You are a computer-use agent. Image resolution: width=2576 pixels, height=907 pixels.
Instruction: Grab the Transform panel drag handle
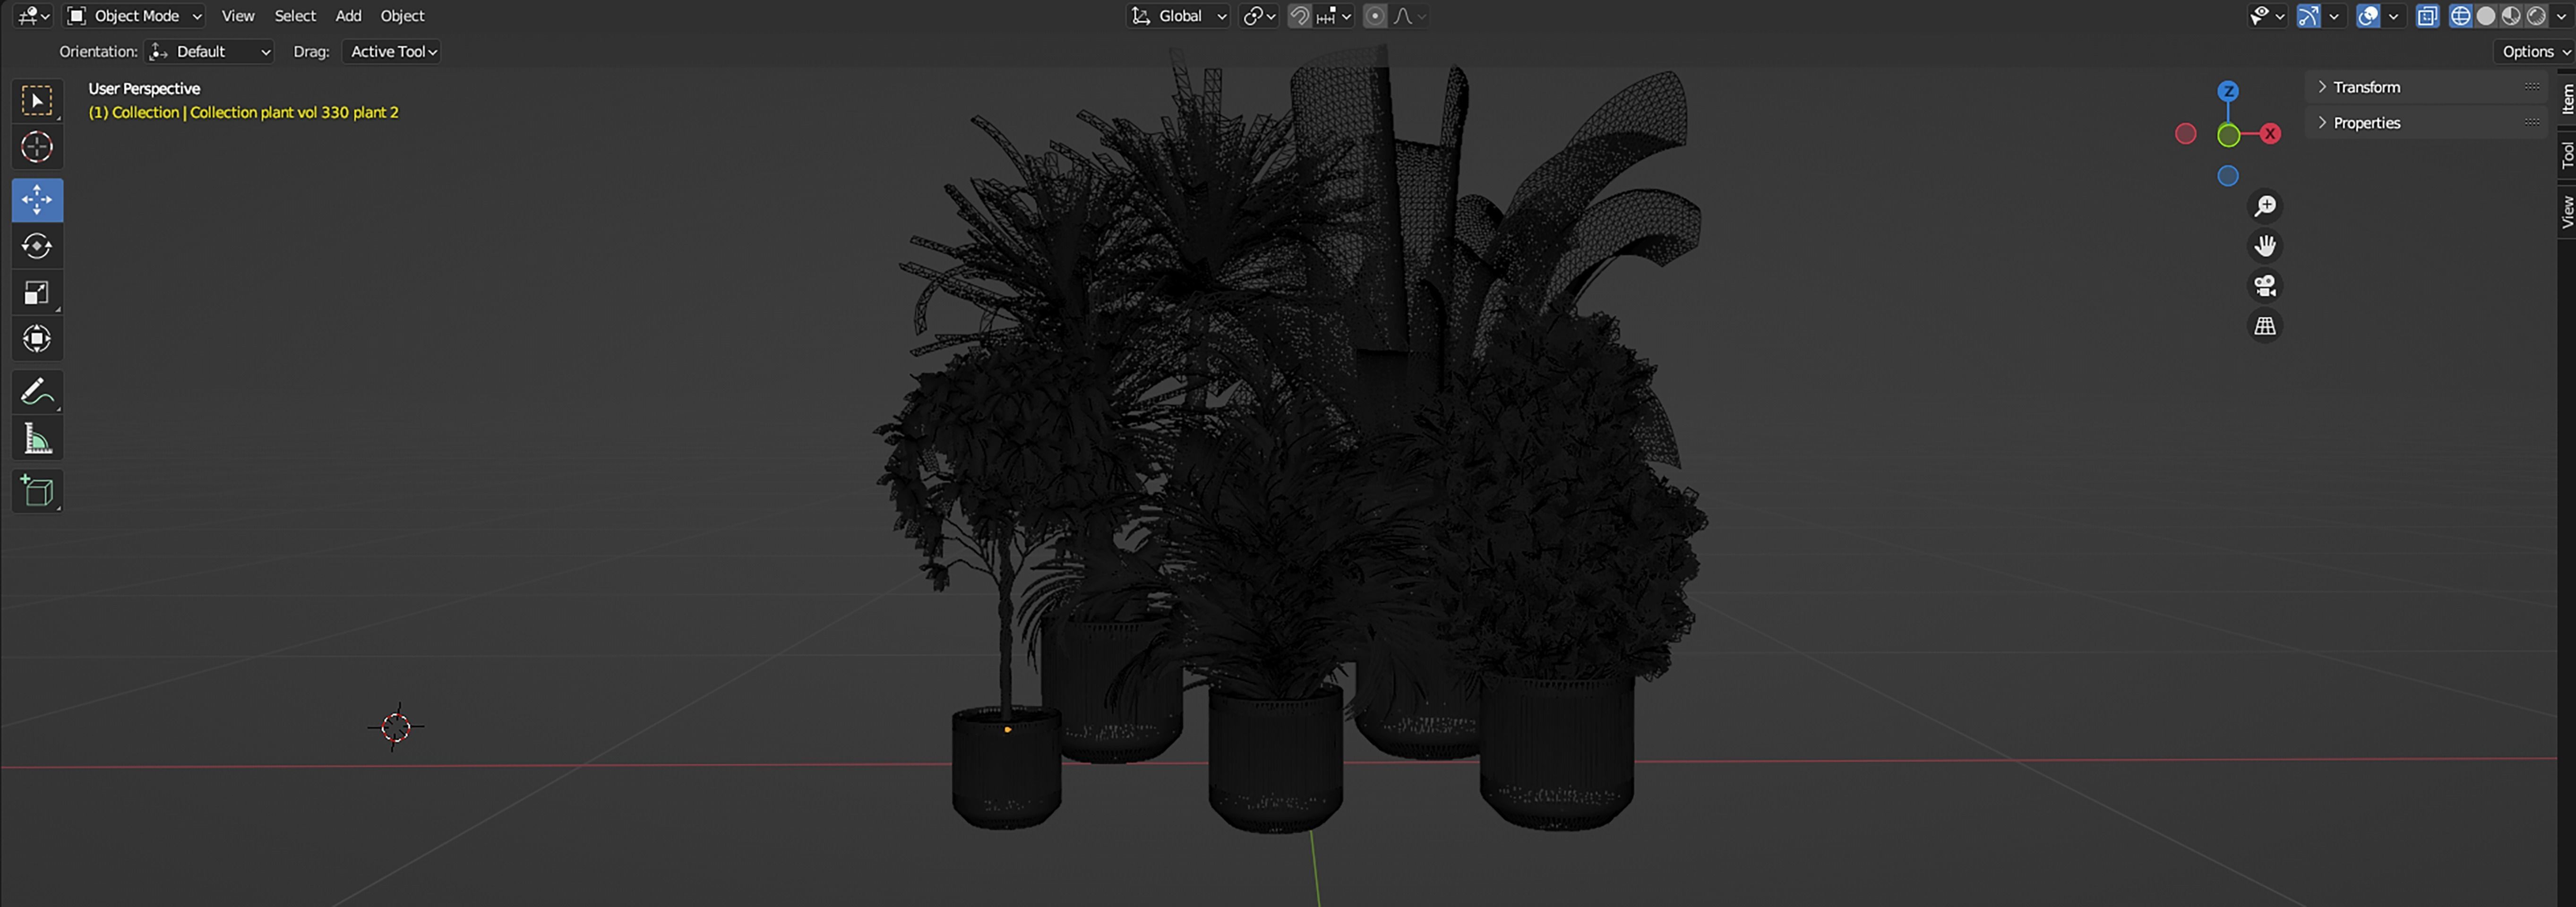(2531, 87)
